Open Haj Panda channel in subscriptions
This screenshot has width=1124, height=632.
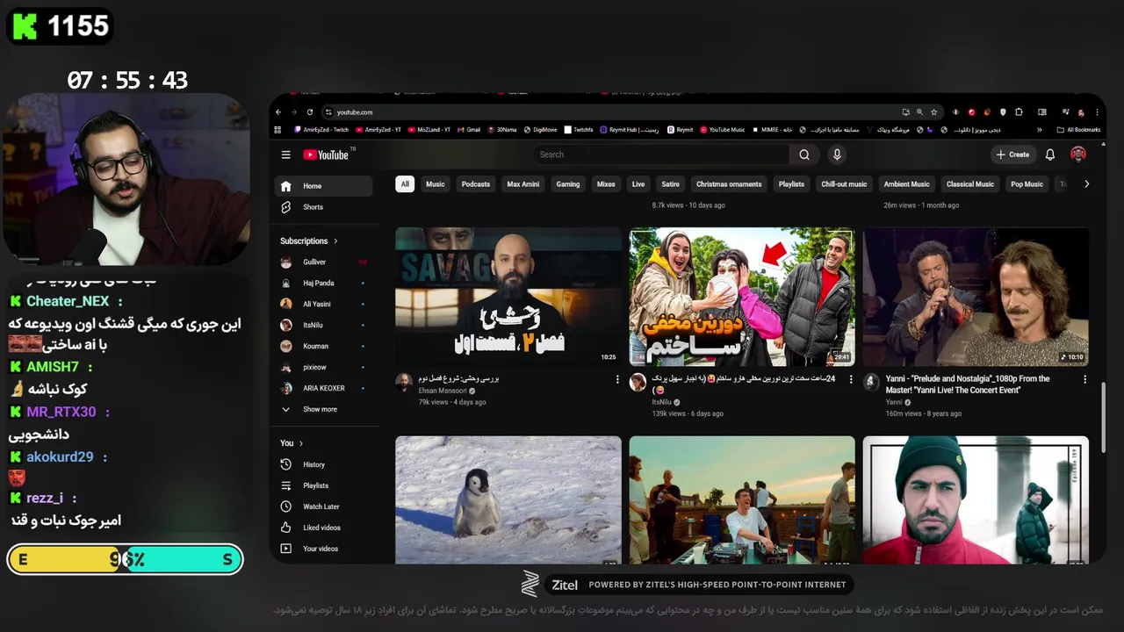323,284
